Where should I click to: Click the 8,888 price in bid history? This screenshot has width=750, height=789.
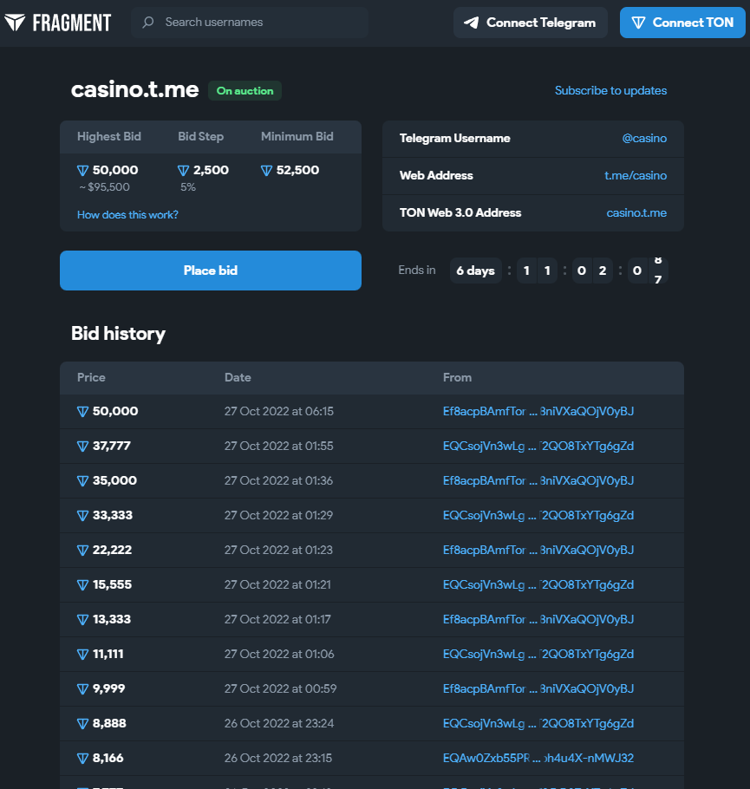point(109,724)
